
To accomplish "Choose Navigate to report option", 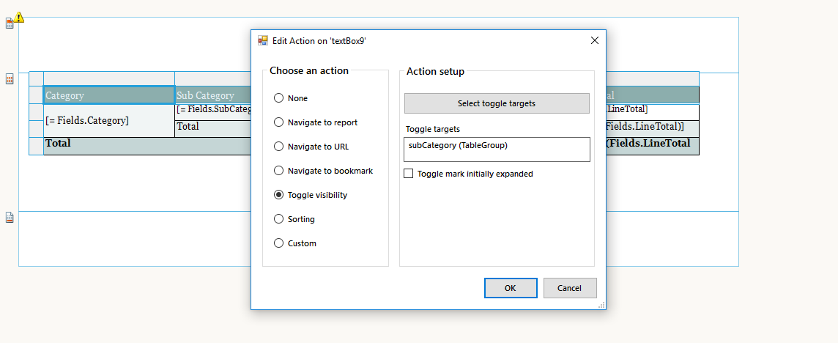I will click(x=278, y=122).
